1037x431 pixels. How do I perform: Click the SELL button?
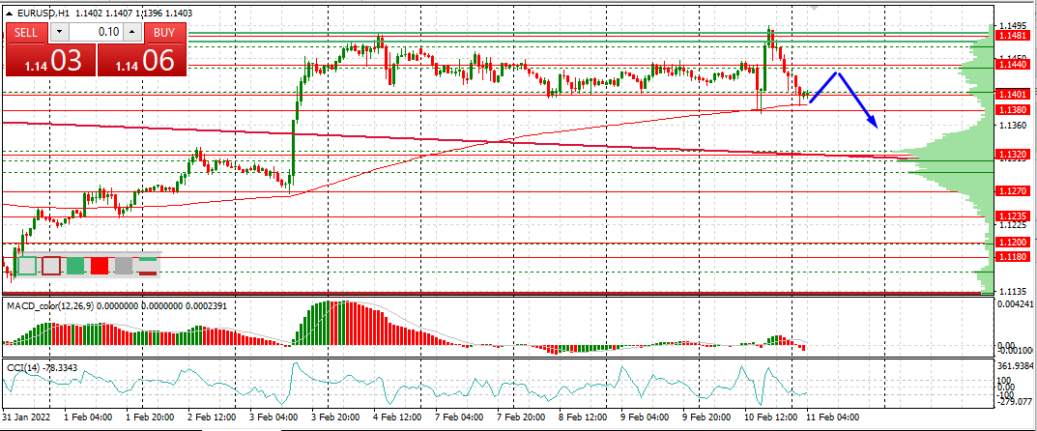[x=26, y=32]
